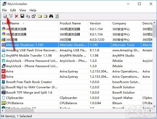Select the Clipboarder entry name
Screen dimensions: 157x119
pyautogui.click(x=15, y=98)
